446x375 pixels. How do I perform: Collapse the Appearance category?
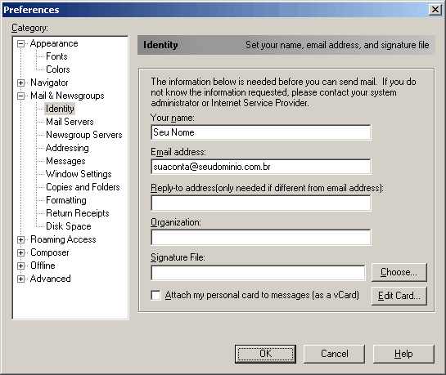20,44
